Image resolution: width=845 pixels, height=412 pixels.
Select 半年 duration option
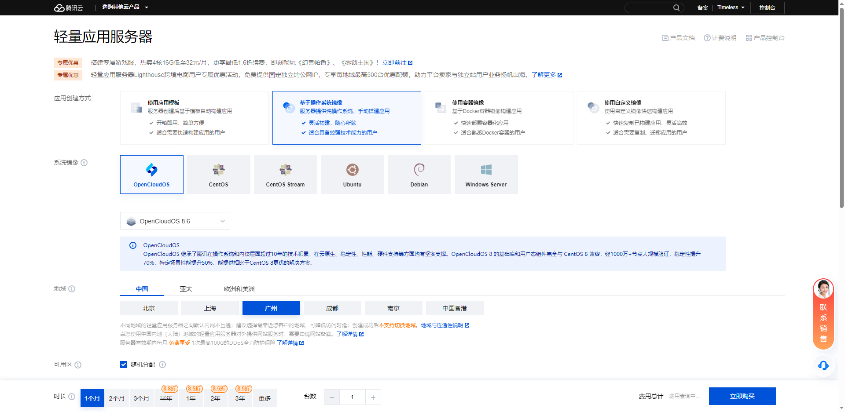[166, 398]
